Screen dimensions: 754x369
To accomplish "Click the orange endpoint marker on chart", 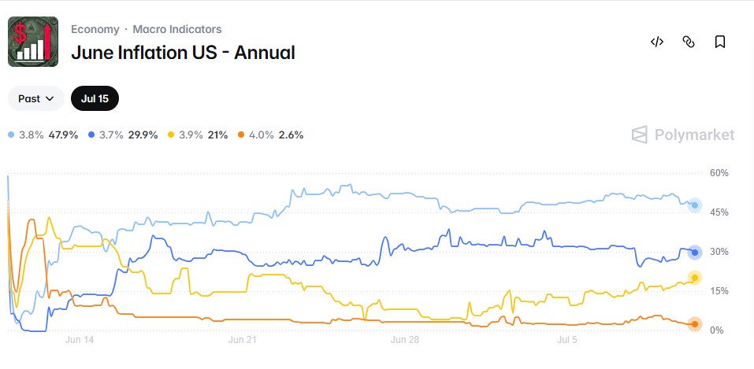I will click(694, 324).
